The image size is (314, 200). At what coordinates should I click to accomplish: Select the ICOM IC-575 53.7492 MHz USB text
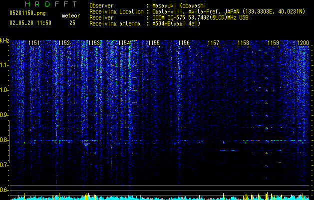(x=200, y=17)
